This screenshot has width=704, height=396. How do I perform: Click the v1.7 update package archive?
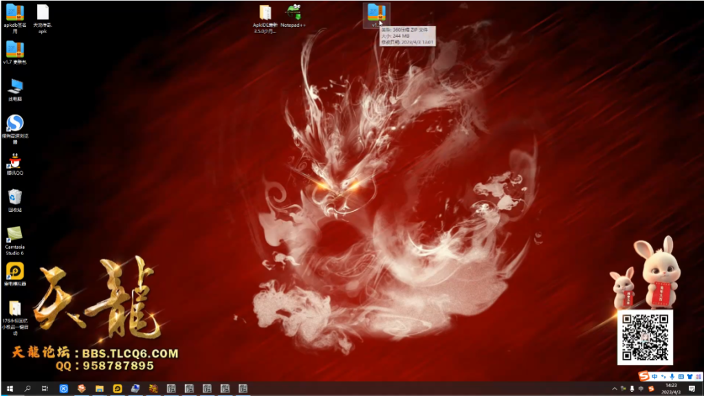coord(14,49)
